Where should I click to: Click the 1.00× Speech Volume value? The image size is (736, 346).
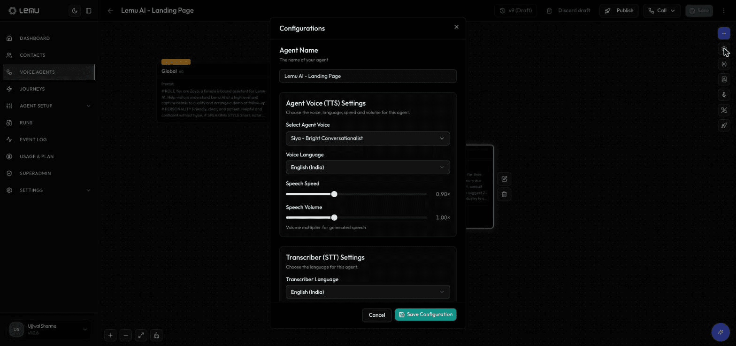[x=443, y=218]
